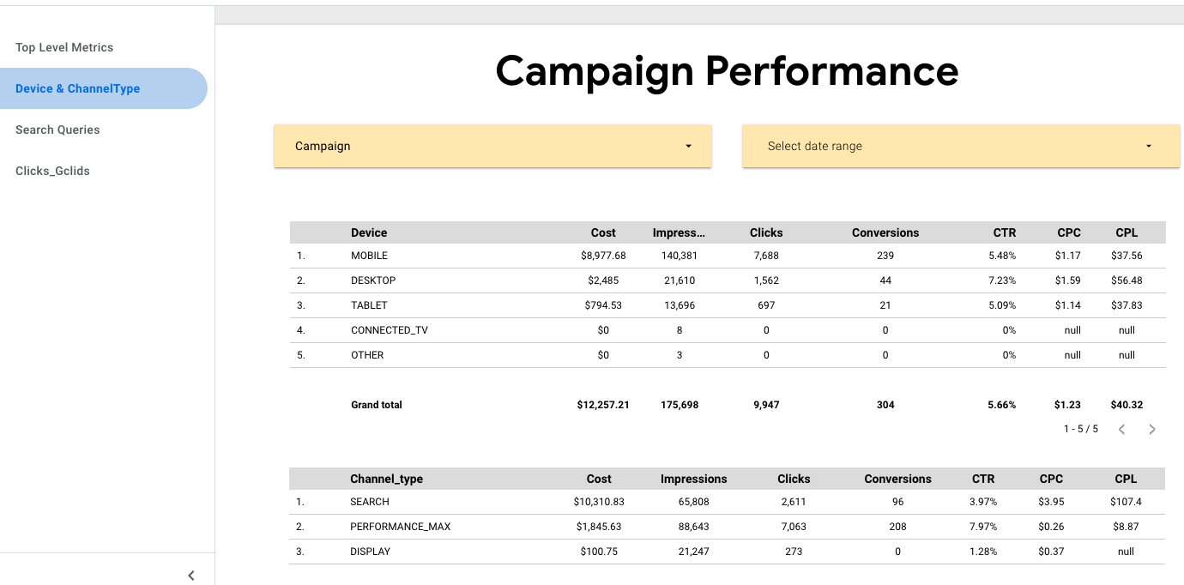Viewport: 1184px width, 585px height.
Task: Go to previous page of Device table
Action: click(x=1121, y=430)
